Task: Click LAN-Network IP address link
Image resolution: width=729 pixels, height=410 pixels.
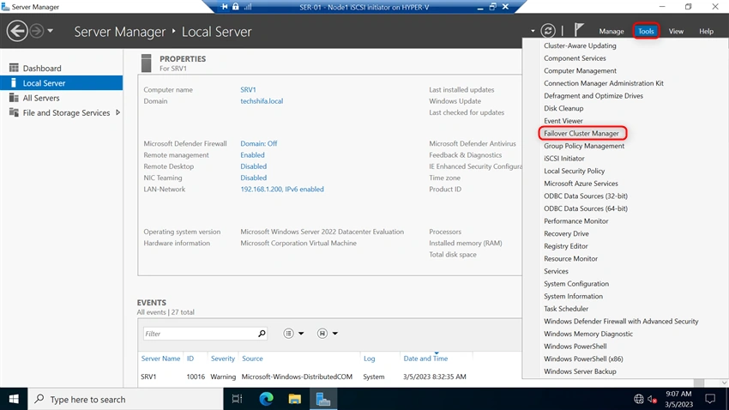Action: (282, 190)
